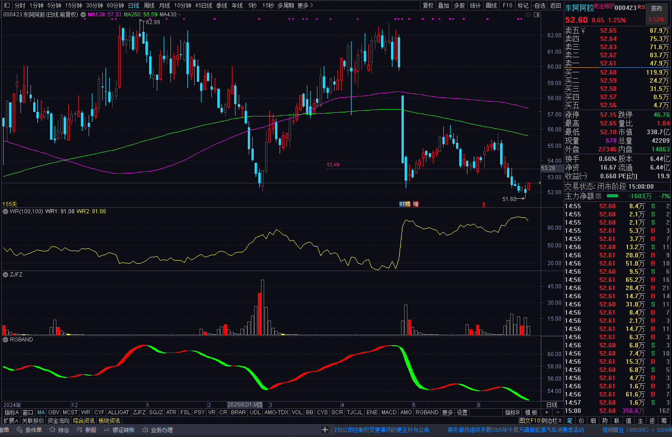672x437 pixels.
Task: Click the 返回 back button
Action: (555, 5)
